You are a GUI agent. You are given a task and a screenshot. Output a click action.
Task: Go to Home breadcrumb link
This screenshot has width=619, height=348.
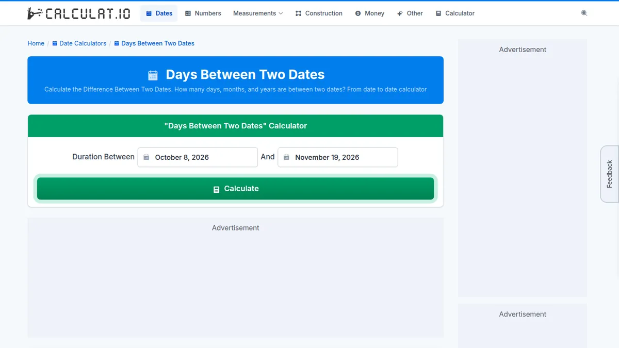(x=36, y=43)
